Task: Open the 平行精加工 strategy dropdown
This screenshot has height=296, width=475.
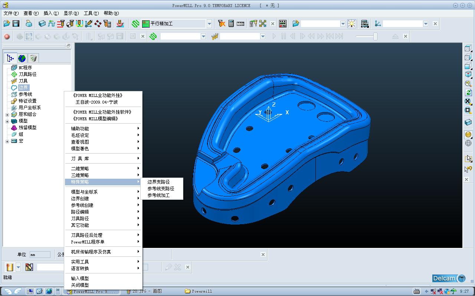Action: pos(209,24)
